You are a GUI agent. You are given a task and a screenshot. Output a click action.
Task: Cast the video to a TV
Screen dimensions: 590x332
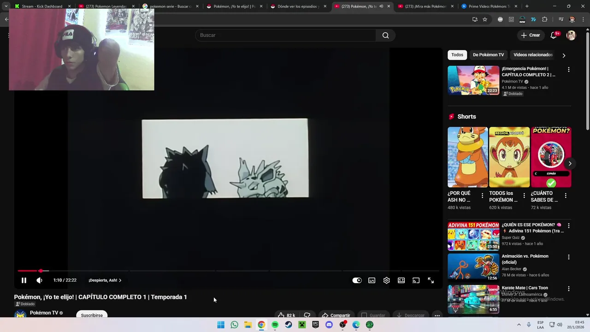[416, 280]
